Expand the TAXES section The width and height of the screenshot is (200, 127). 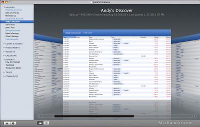(x=4, y=72)
